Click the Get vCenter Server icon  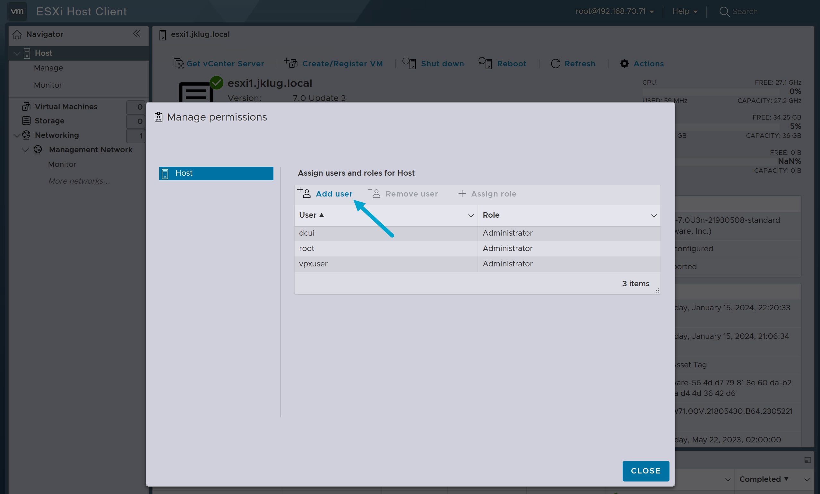point(179,63)
